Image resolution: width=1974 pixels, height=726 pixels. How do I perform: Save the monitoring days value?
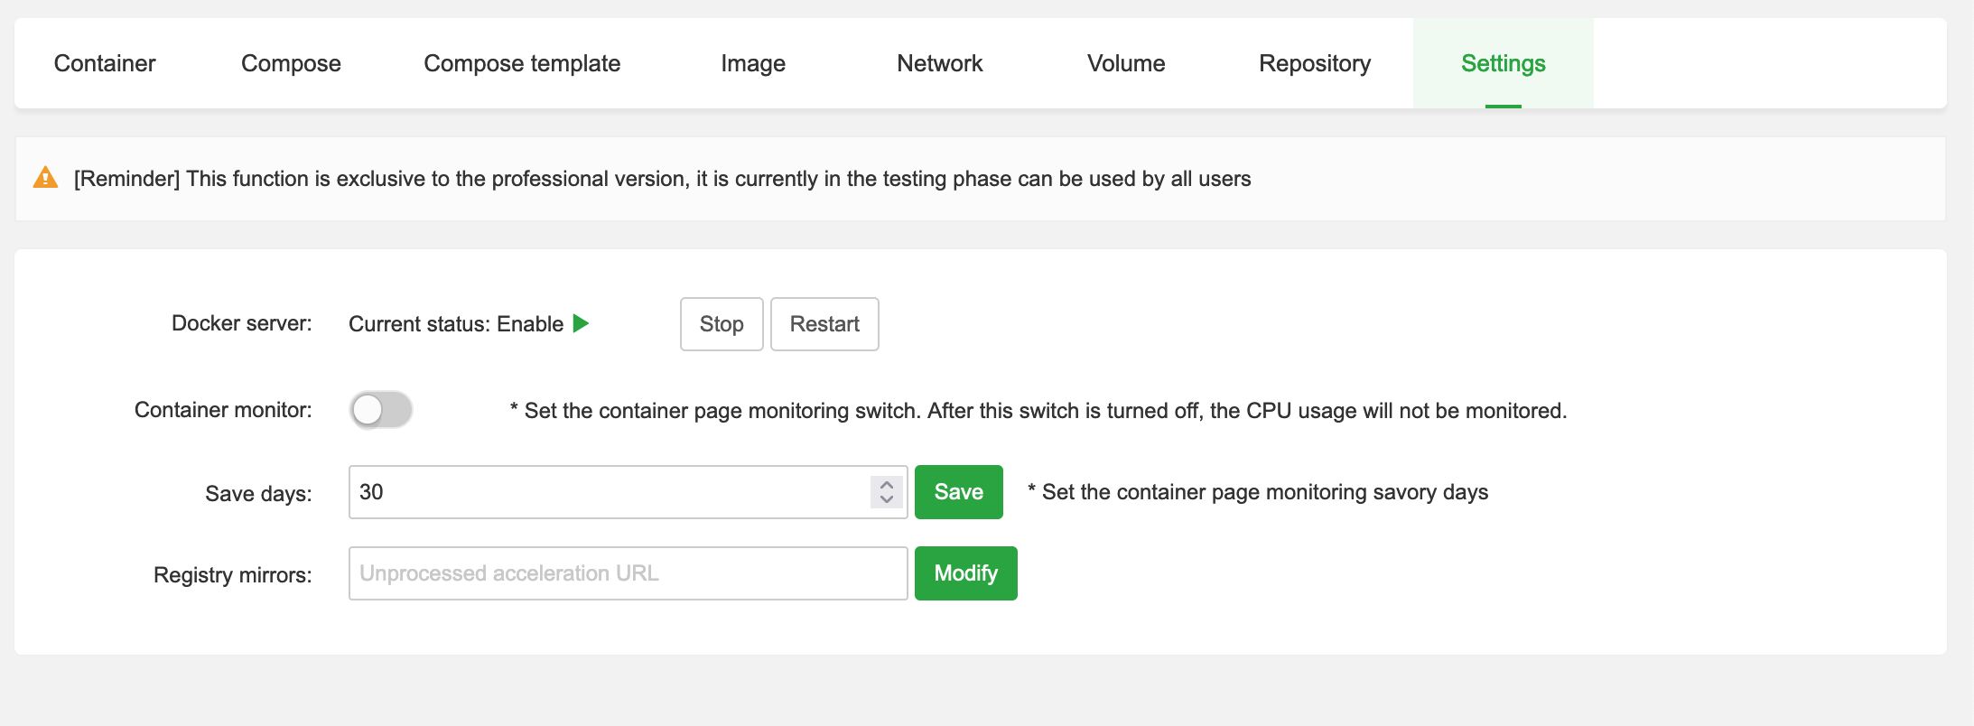click(x=958, y=492)
